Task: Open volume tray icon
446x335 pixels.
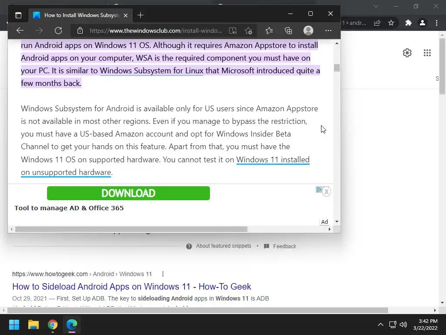Action: coord(403,325)
